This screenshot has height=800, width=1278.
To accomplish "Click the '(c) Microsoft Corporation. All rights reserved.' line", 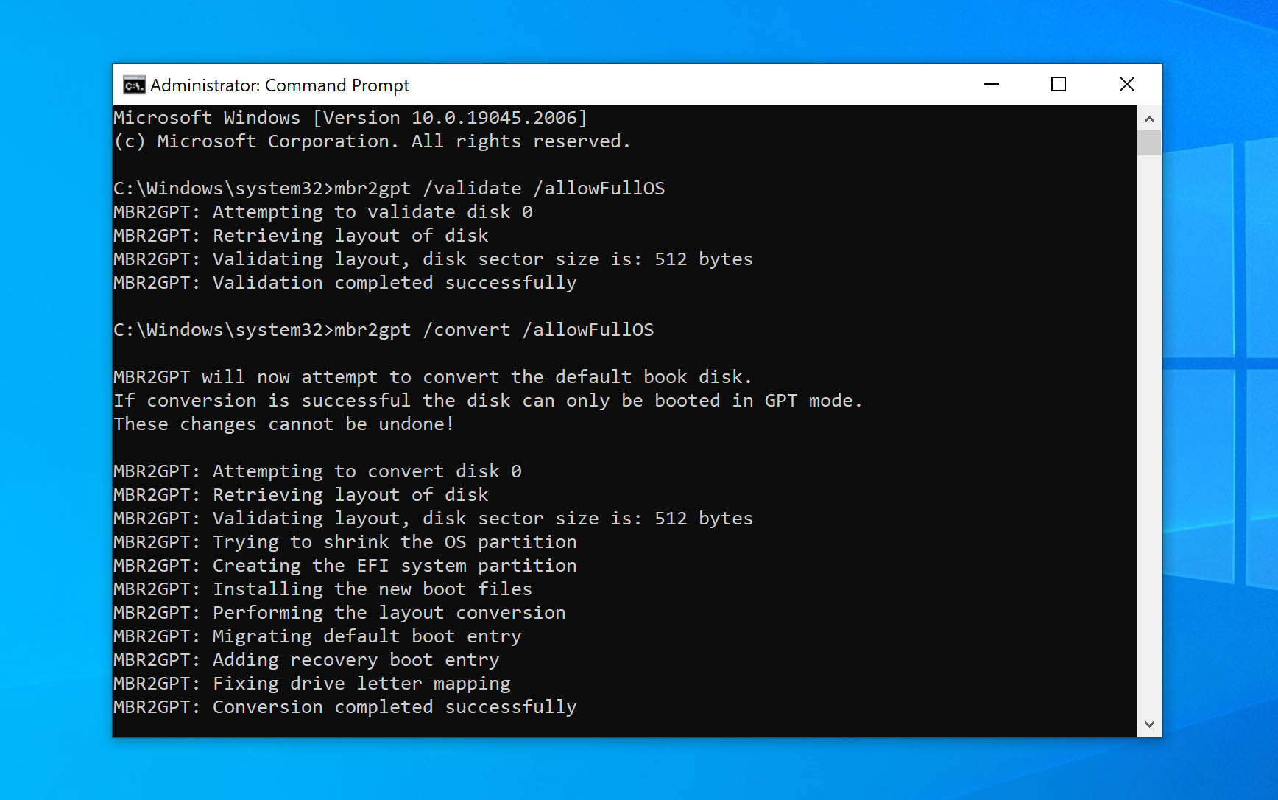I will point(373,141).
